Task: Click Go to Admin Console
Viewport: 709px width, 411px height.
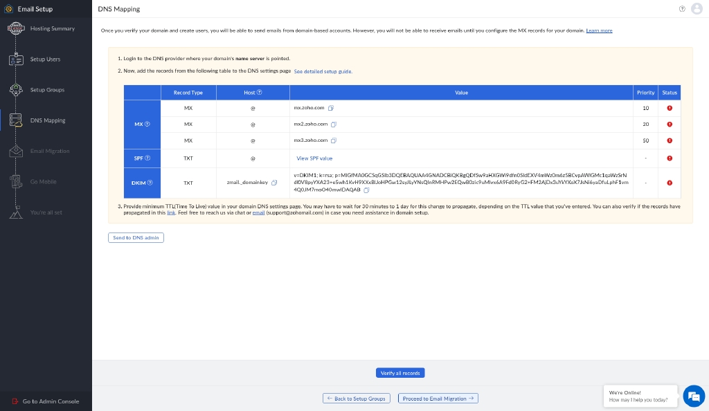Action: pyautogui.click(x=51, y=401)
